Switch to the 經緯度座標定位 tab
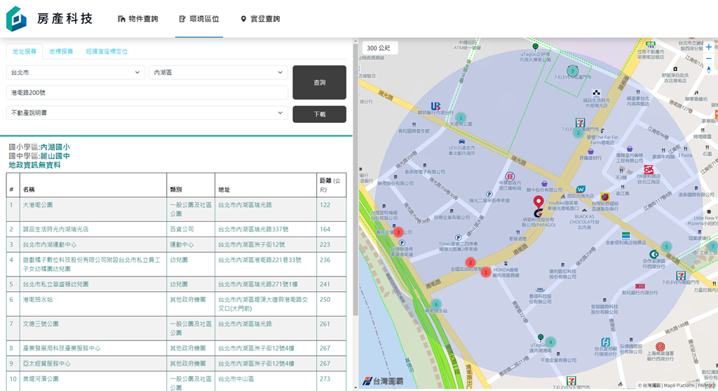 click(x=107, y=51)
